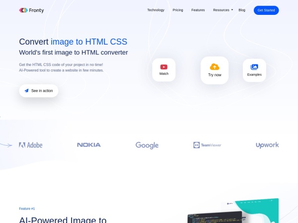Expand the Resources dropdown menu

click(223, 10)
